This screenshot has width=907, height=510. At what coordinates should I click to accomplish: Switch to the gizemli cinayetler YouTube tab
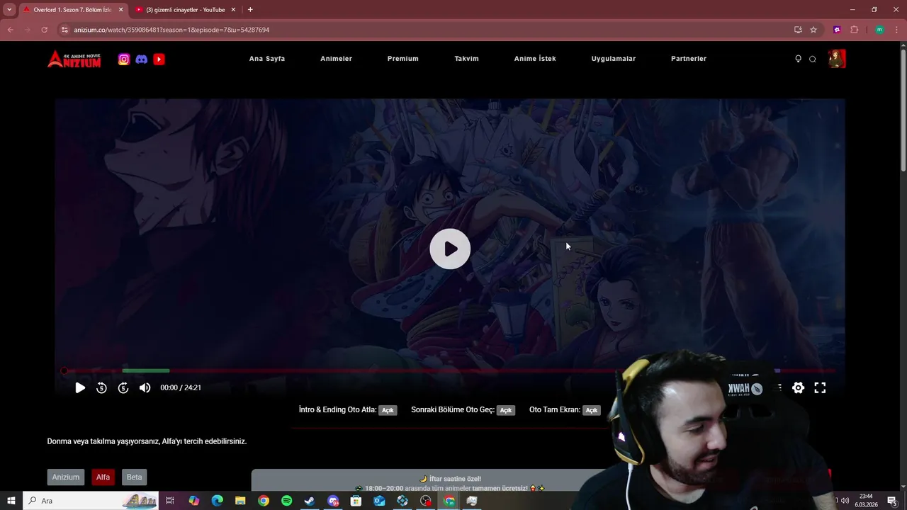[186, 10]
